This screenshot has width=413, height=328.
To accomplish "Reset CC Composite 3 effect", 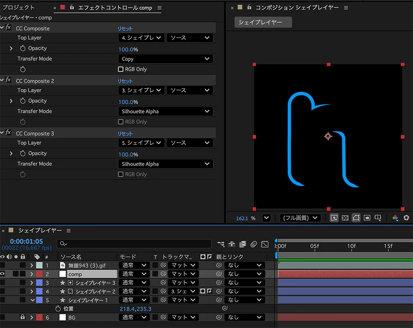I will click(x=125, y=133).
